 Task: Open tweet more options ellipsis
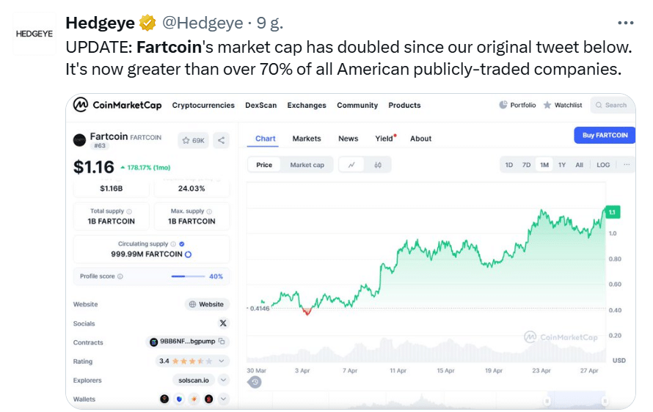click(x=626, y=23)
